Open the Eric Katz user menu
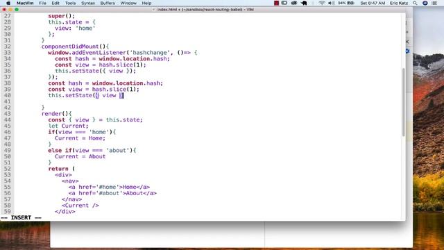Viewport: 444px width, 250px height. (399, 3)
